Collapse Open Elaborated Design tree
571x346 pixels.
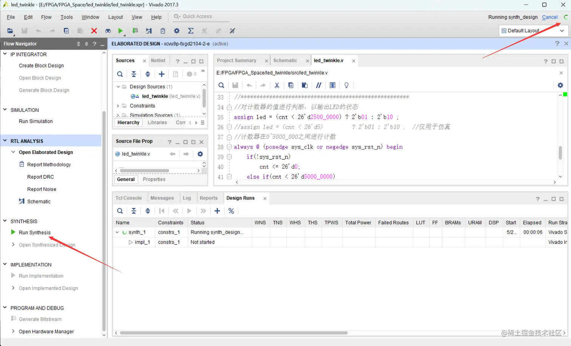pos(13,152)
